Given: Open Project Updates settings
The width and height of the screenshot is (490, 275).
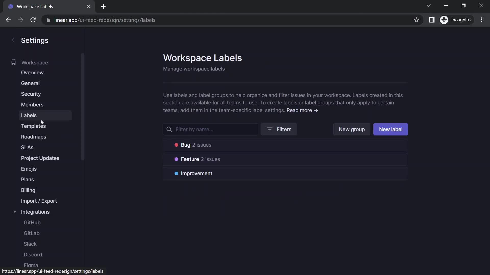Looking at the screenshot, I should click(40, 158).
